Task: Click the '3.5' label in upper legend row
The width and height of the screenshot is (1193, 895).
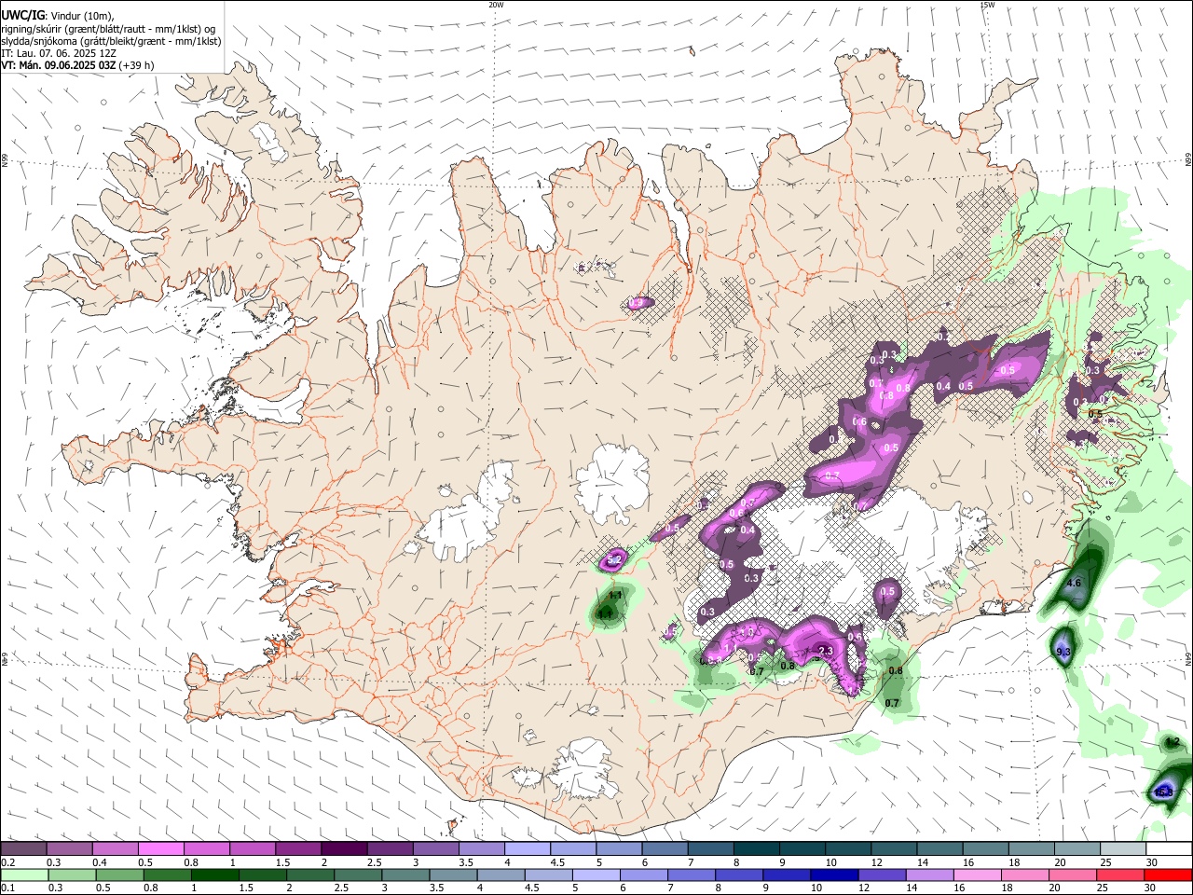Action: (466, 862)
